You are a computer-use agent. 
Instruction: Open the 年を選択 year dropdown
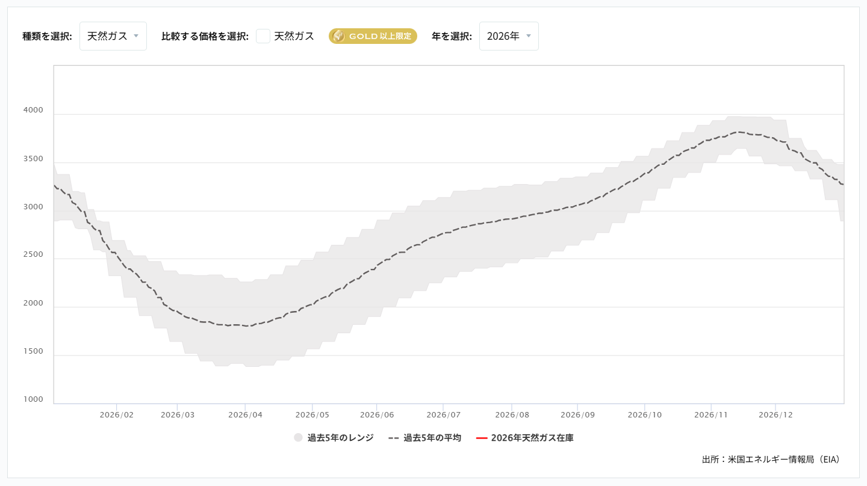click(509, 36)
